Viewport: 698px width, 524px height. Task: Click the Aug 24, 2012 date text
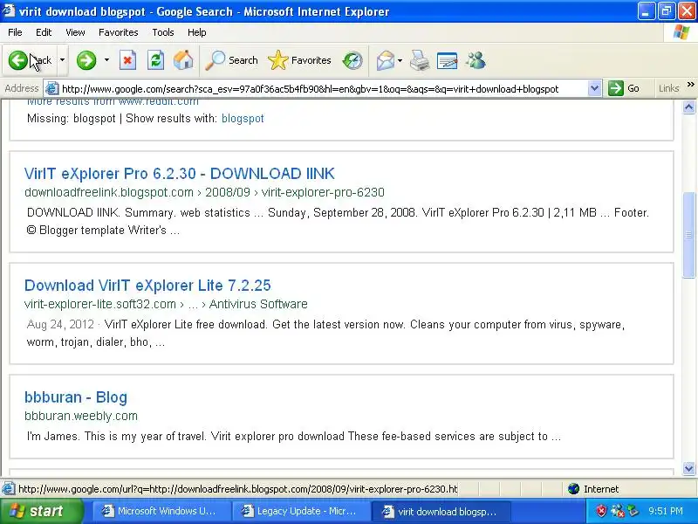(x=60, y=324)
